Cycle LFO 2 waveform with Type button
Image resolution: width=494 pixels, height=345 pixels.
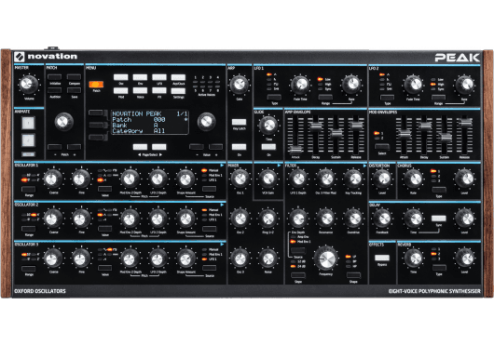pyautogui.click(x=387, y=98)
